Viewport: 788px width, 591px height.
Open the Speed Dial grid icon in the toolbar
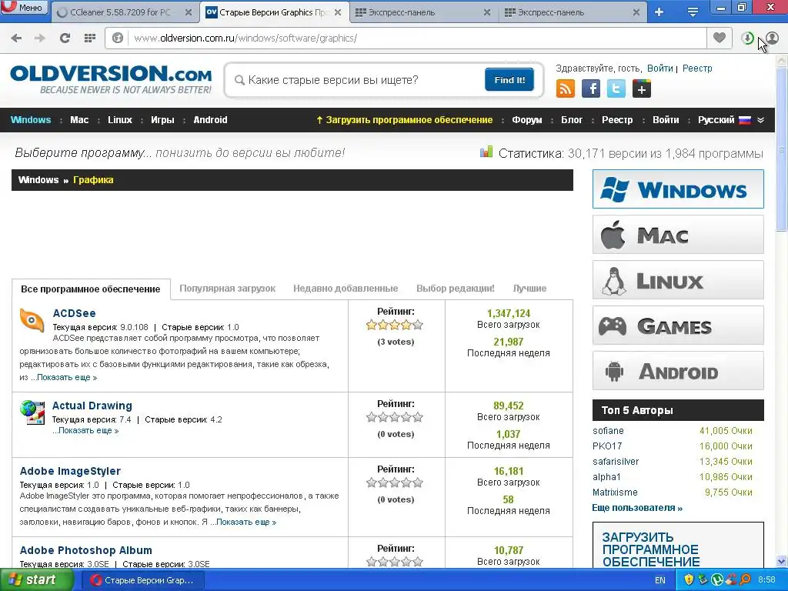click(90, 38)
